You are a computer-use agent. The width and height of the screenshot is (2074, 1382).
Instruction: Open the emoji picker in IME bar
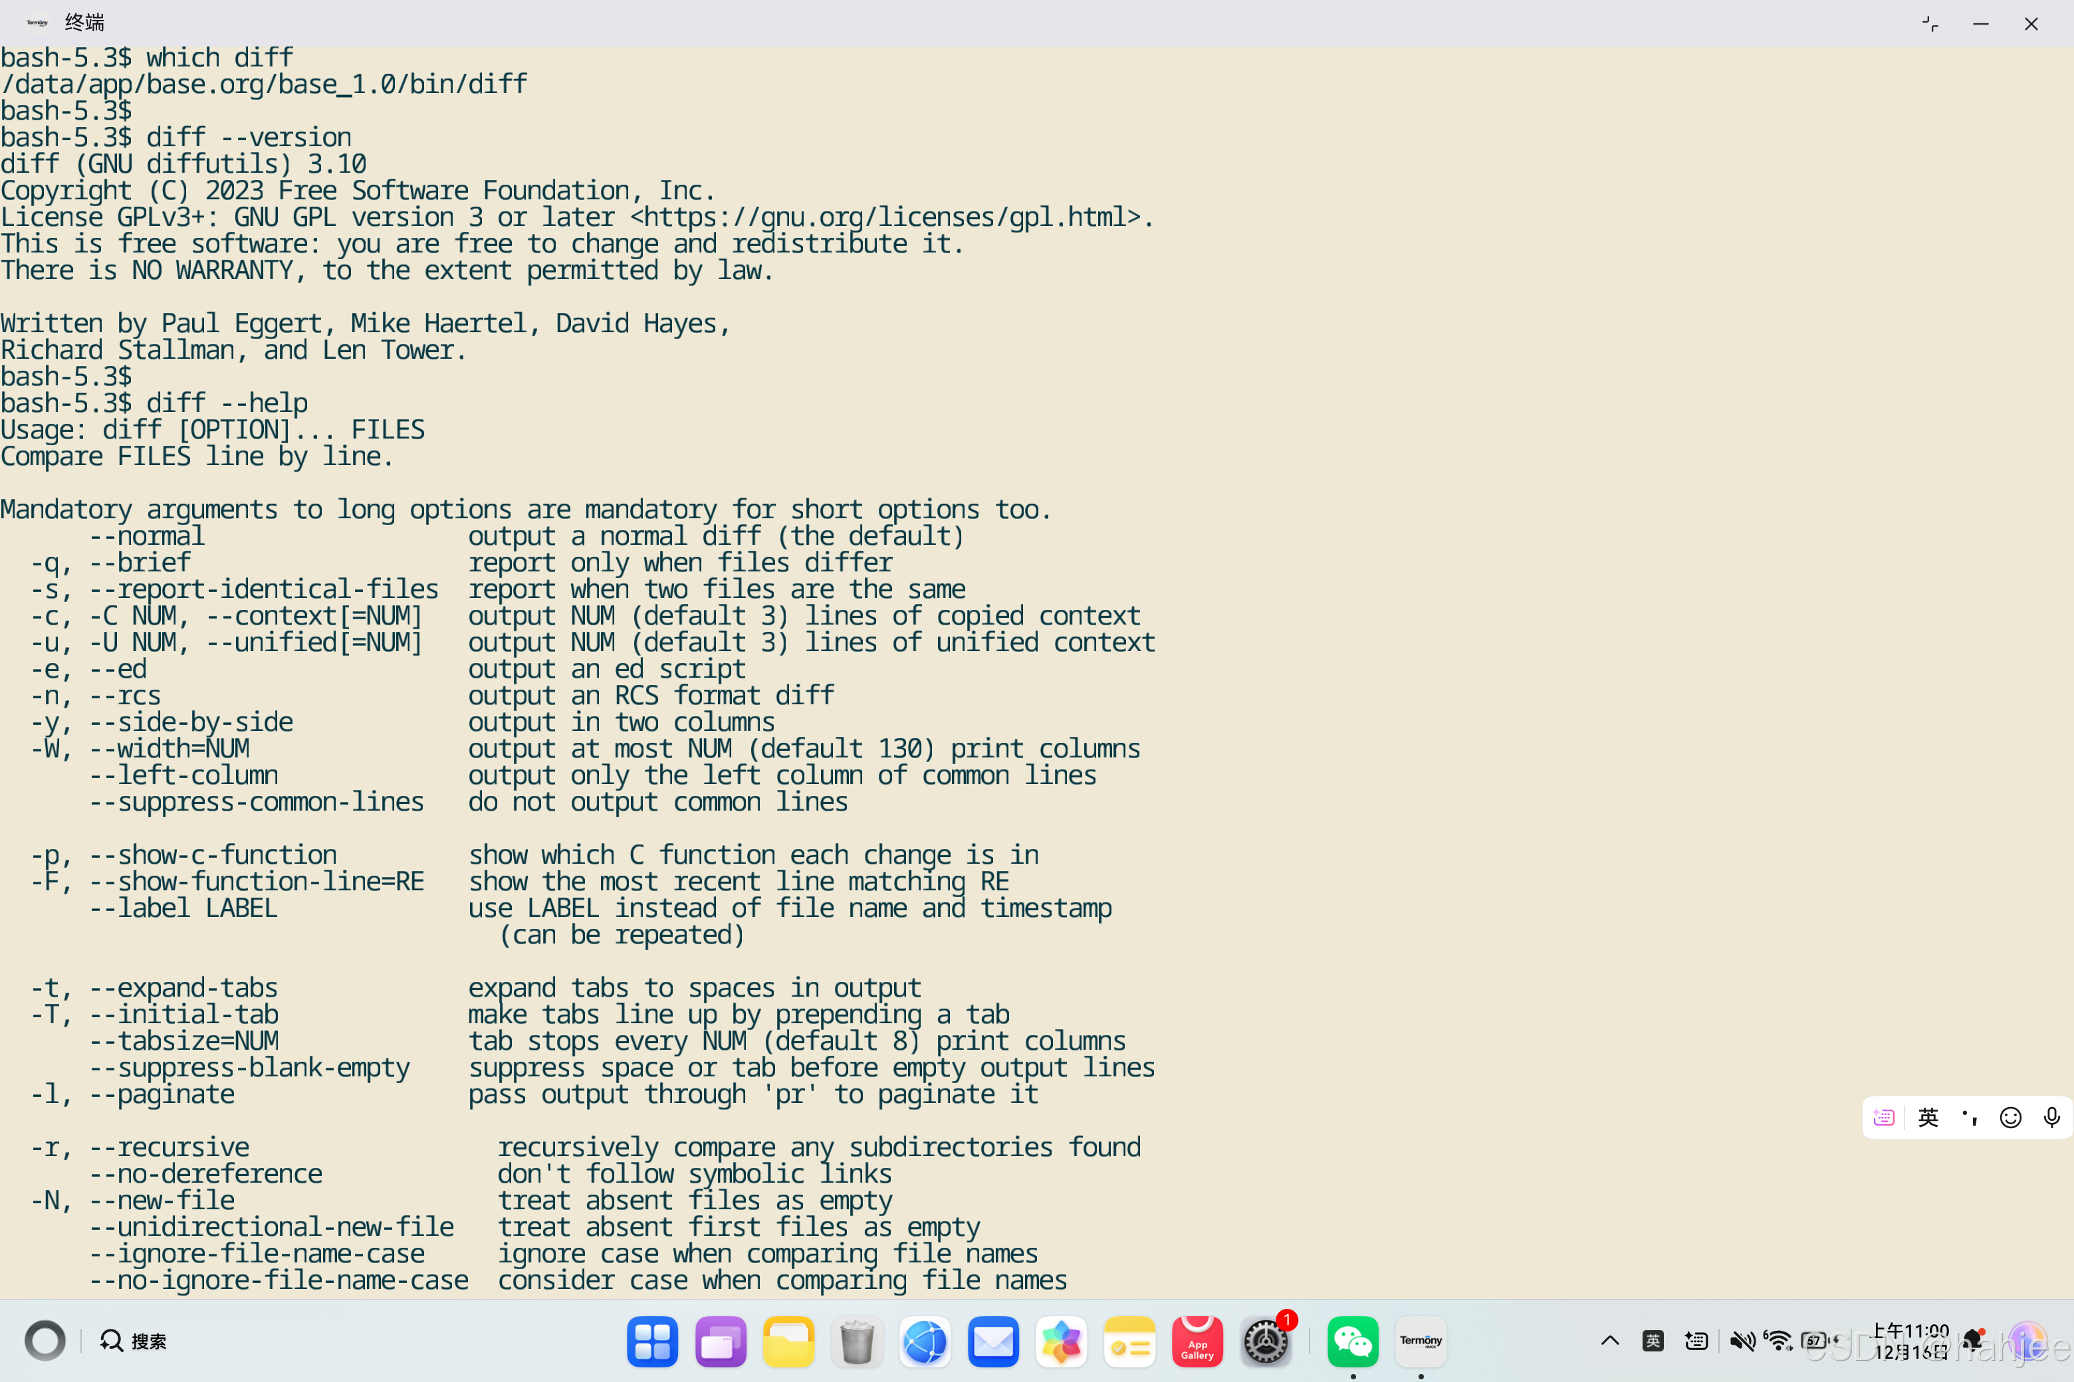[x=2010, y=1118]
